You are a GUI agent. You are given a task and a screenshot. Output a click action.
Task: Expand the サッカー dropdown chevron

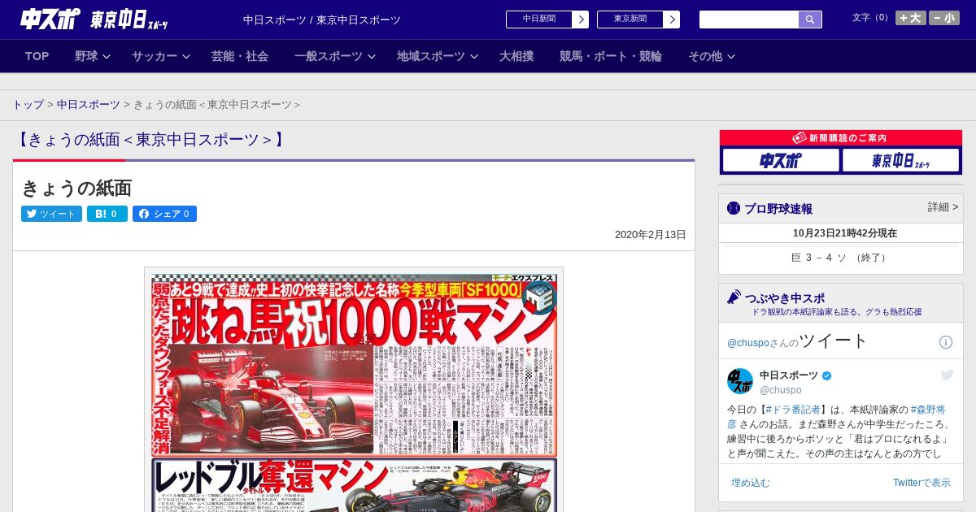coord(186,56)
